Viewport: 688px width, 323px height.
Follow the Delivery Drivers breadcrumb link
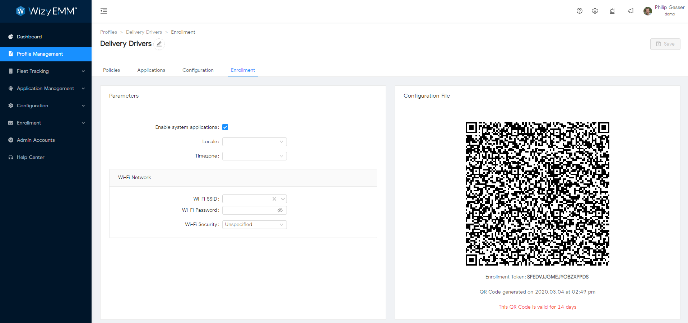click(144, 32)
